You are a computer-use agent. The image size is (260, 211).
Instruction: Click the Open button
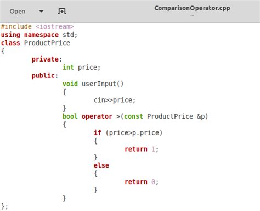click(18, 12)
